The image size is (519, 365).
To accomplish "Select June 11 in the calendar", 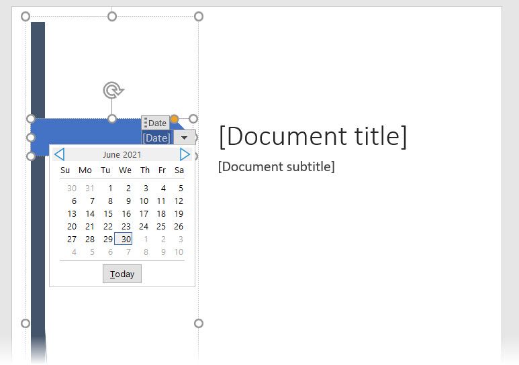I will coord(161,201).
